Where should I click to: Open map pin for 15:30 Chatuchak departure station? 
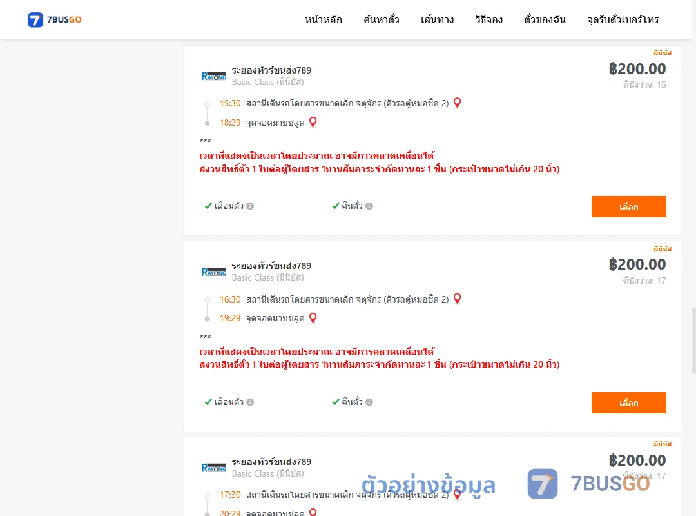457,103
